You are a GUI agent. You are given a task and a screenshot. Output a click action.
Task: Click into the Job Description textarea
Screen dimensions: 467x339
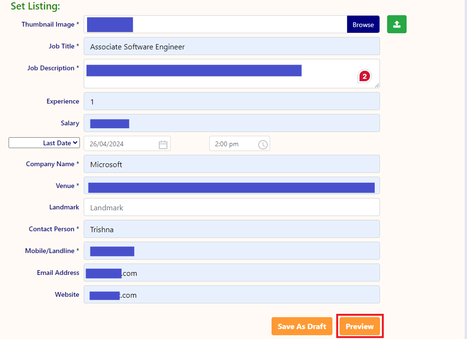219,81
